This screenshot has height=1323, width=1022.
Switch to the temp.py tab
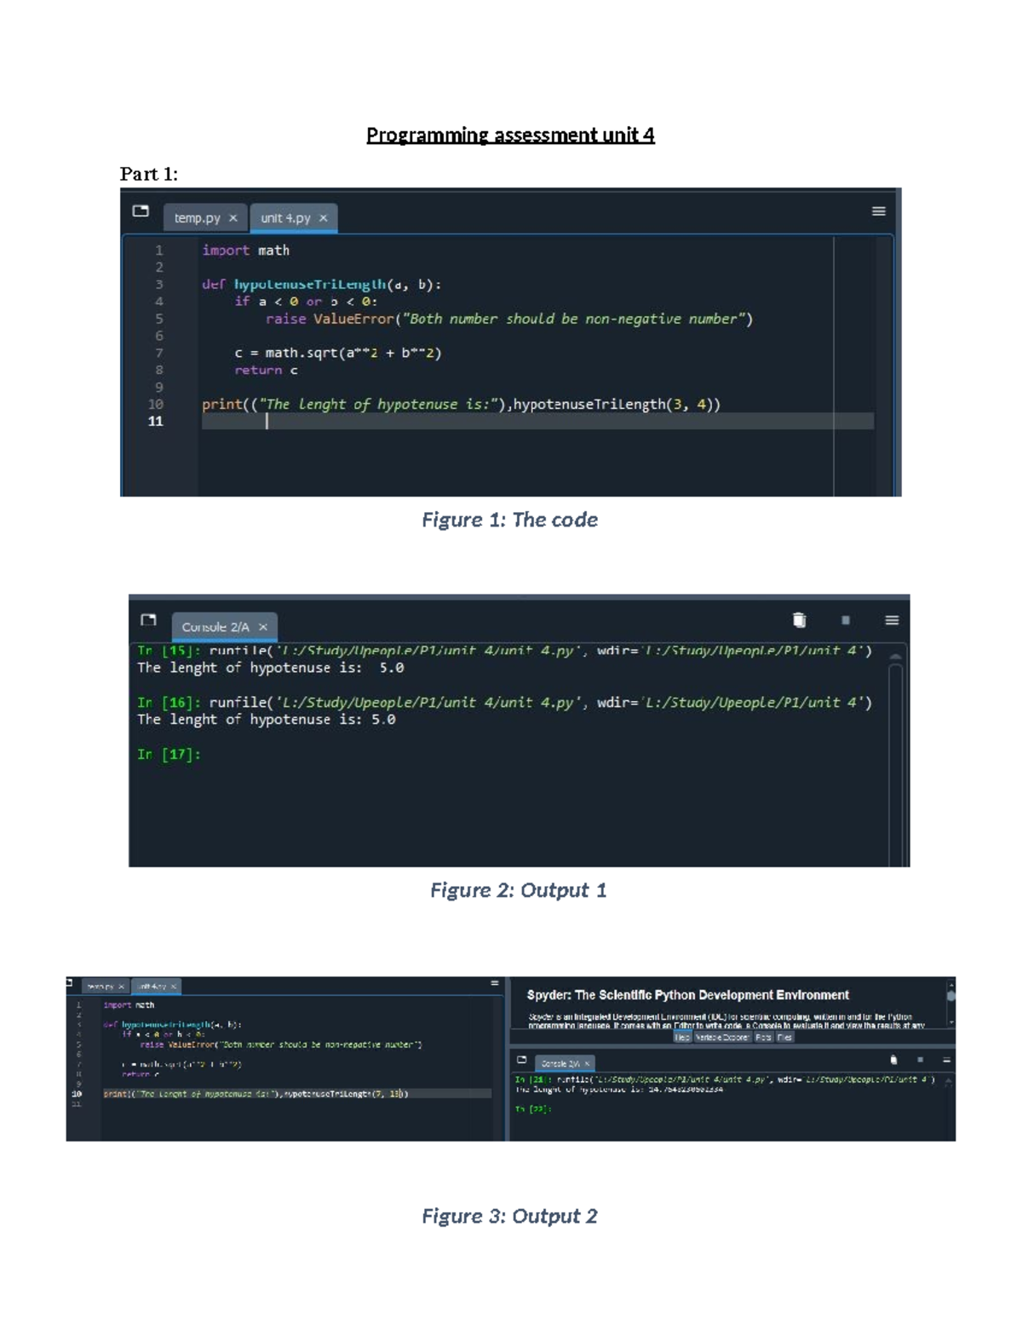point(198,218)
